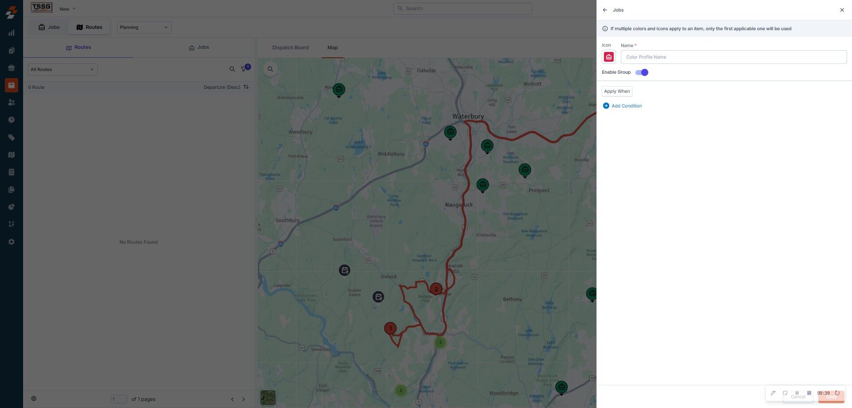This screenshot has width=852, height=408.
Task: Click the Apply When button
Action: (617, 91)
